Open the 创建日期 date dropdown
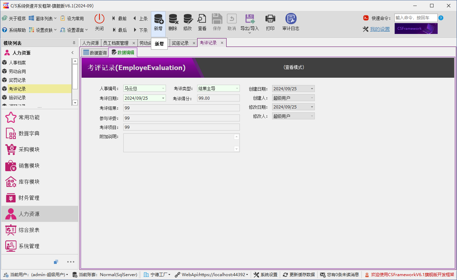The width and height of the screenshot is (457, 280). pyautogui.click(x=312, y=89)
